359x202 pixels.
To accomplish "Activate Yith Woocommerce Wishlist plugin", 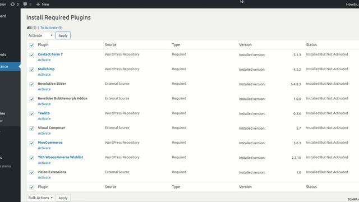I will [x=44, y=163].
